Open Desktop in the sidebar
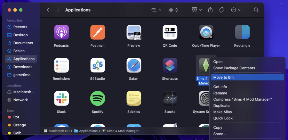 [21, 35]
